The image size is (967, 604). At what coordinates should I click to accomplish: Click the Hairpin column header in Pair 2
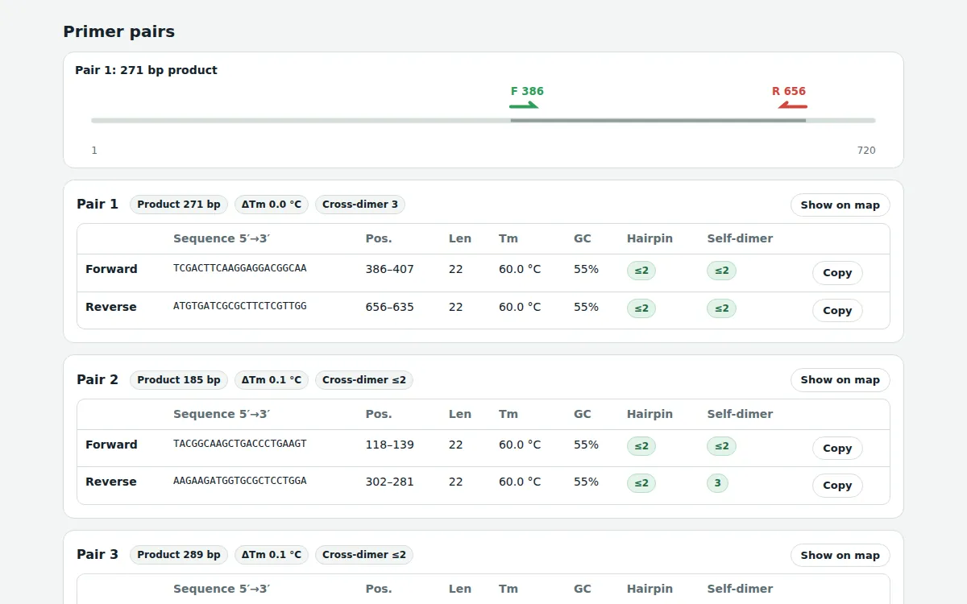point(650,414)
